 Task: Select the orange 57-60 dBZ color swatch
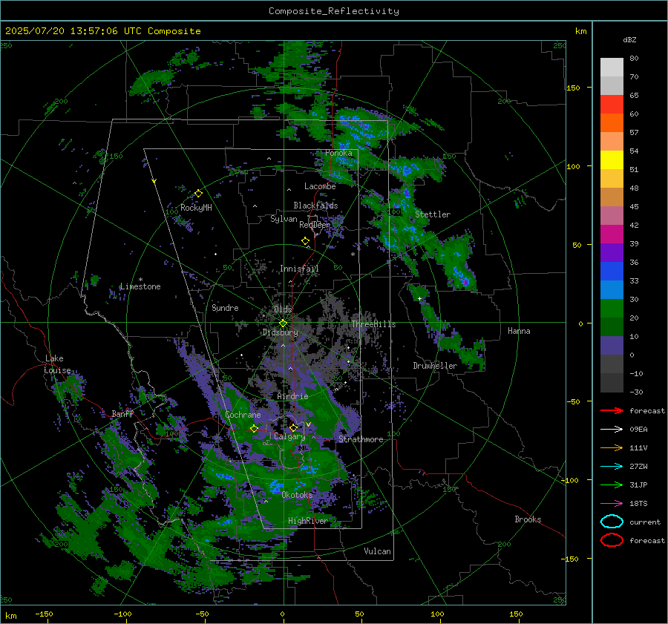pos(612,123)
